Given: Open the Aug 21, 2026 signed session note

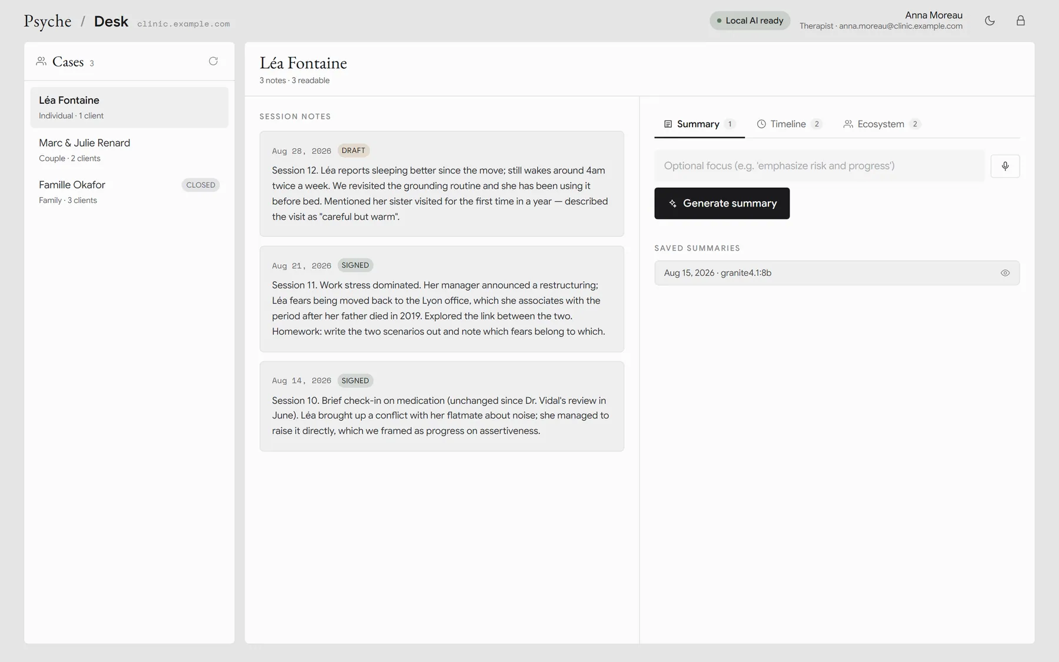Looking at the screenshot, I should coord(442,299).
